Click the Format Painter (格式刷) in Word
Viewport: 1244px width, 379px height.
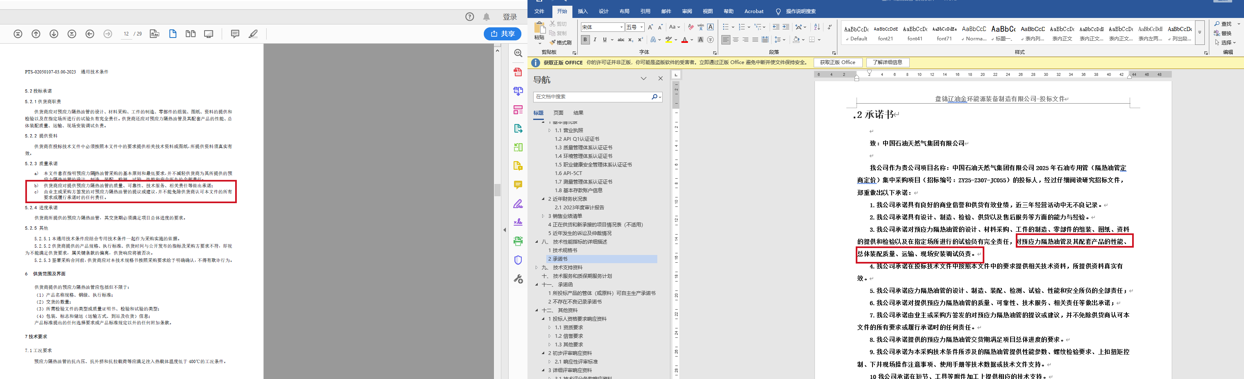coord(561,42)
